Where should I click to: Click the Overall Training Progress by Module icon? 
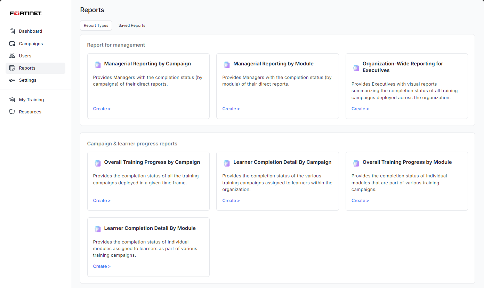coord(356,163)
